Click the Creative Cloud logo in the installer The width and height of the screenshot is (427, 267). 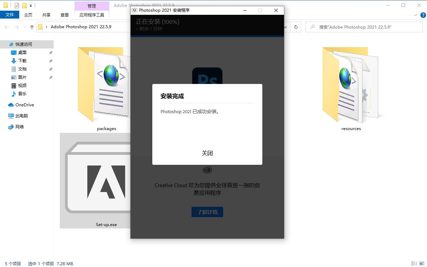207,170
